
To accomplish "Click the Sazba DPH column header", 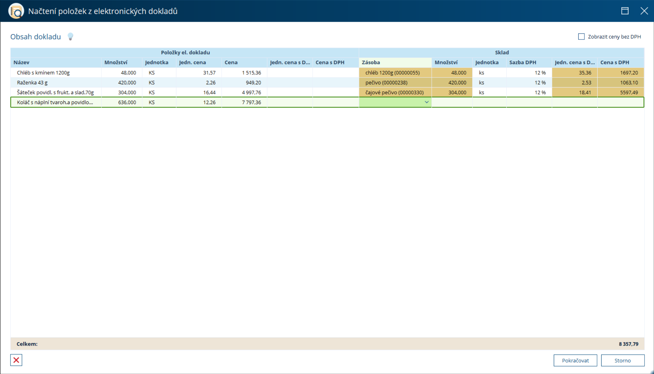I will pos(522,62).
